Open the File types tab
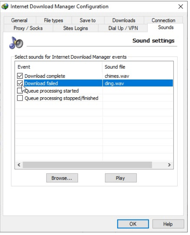 click(53, 20)
